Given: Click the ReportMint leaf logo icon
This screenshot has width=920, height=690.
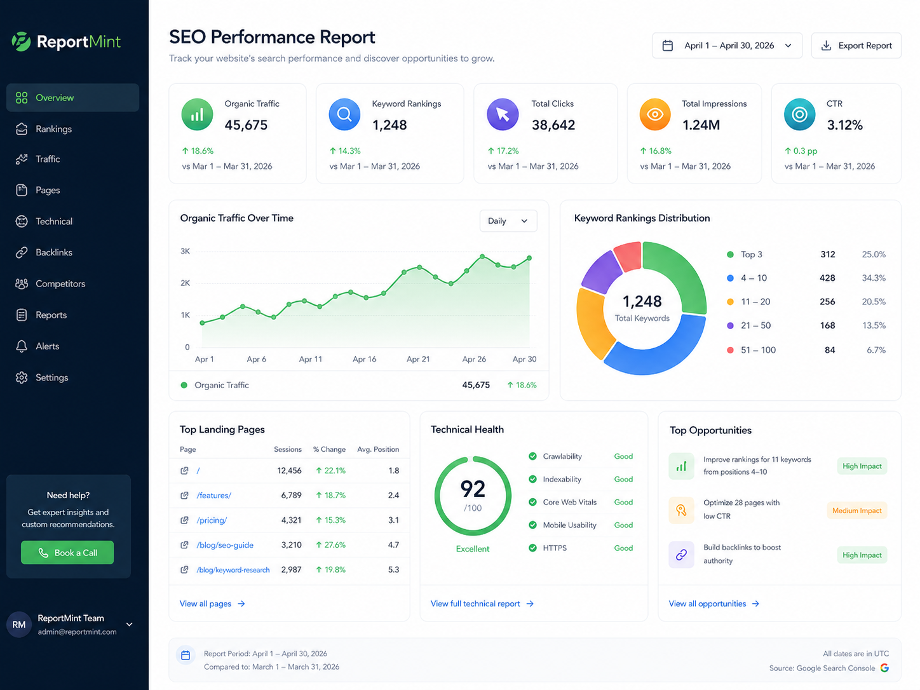Looking at the screenshot, I should pyautogui.click(x=21, y=41).
